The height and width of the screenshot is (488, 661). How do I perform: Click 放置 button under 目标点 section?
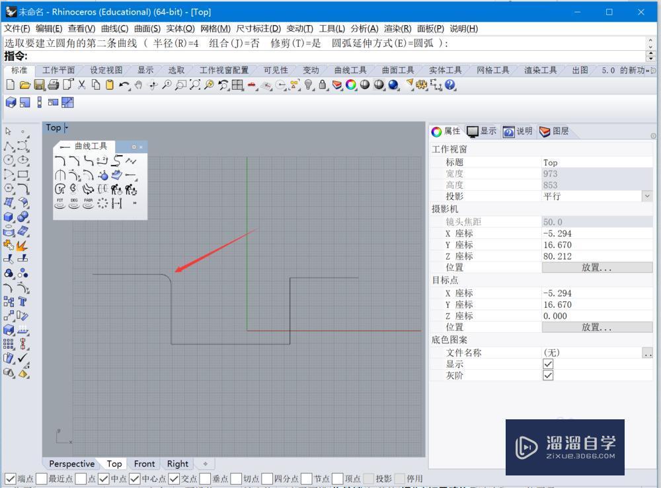[x=597, y=327]
